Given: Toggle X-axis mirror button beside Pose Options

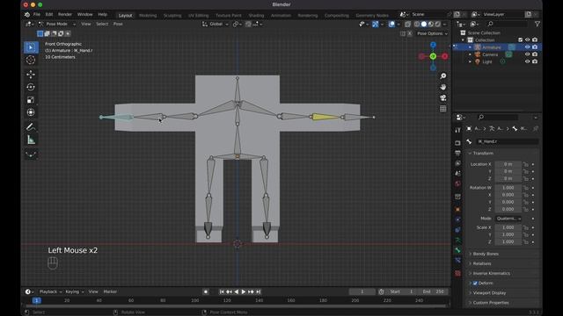Looking at the screenshot, I should tap(410, 33).
